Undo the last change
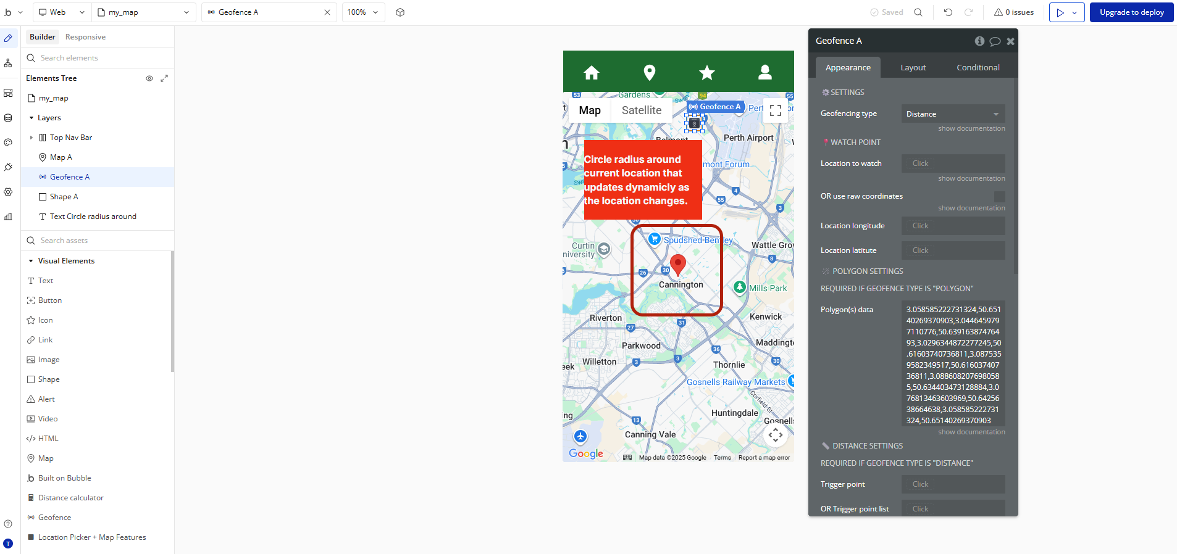 [948, 12]
